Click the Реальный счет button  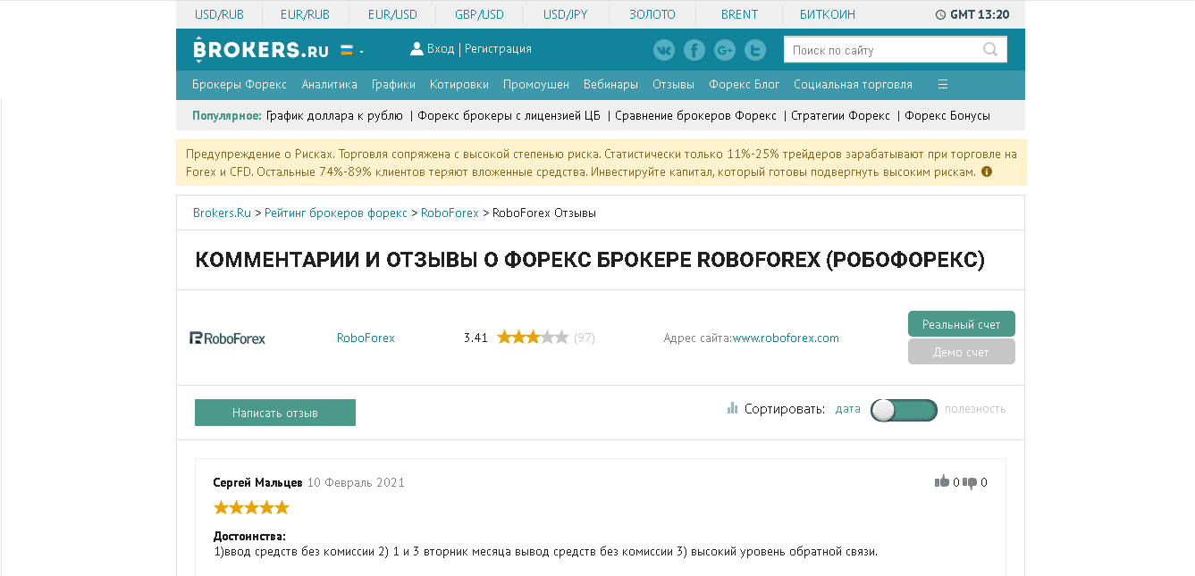(x=961, y=324)
